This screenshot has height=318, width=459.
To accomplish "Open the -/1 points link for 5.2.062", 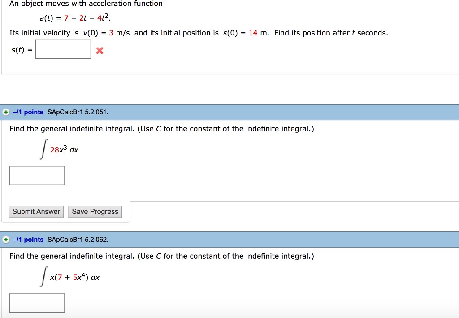I will [28, 240].
